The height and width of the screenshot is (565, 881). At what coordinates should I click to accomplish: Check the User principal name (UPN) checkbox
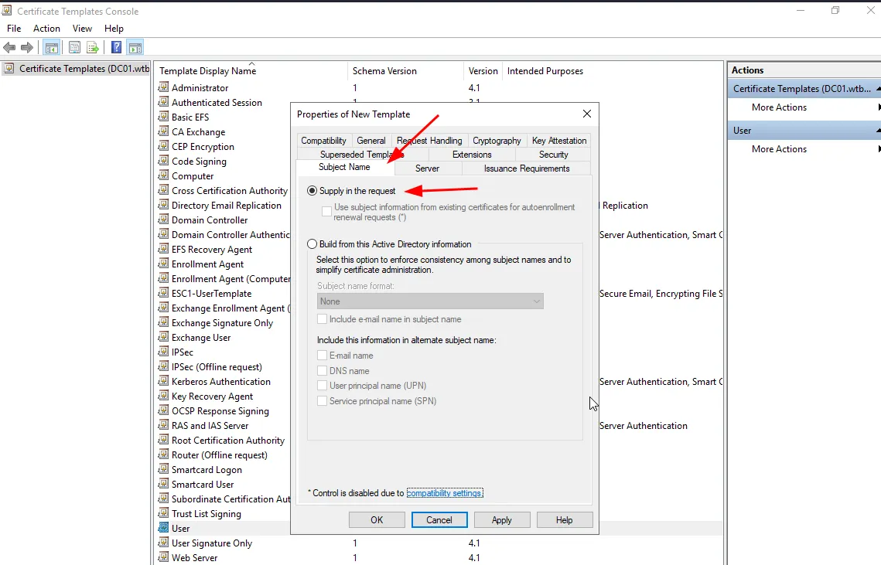pyautogui.click(x=323, y=386)
